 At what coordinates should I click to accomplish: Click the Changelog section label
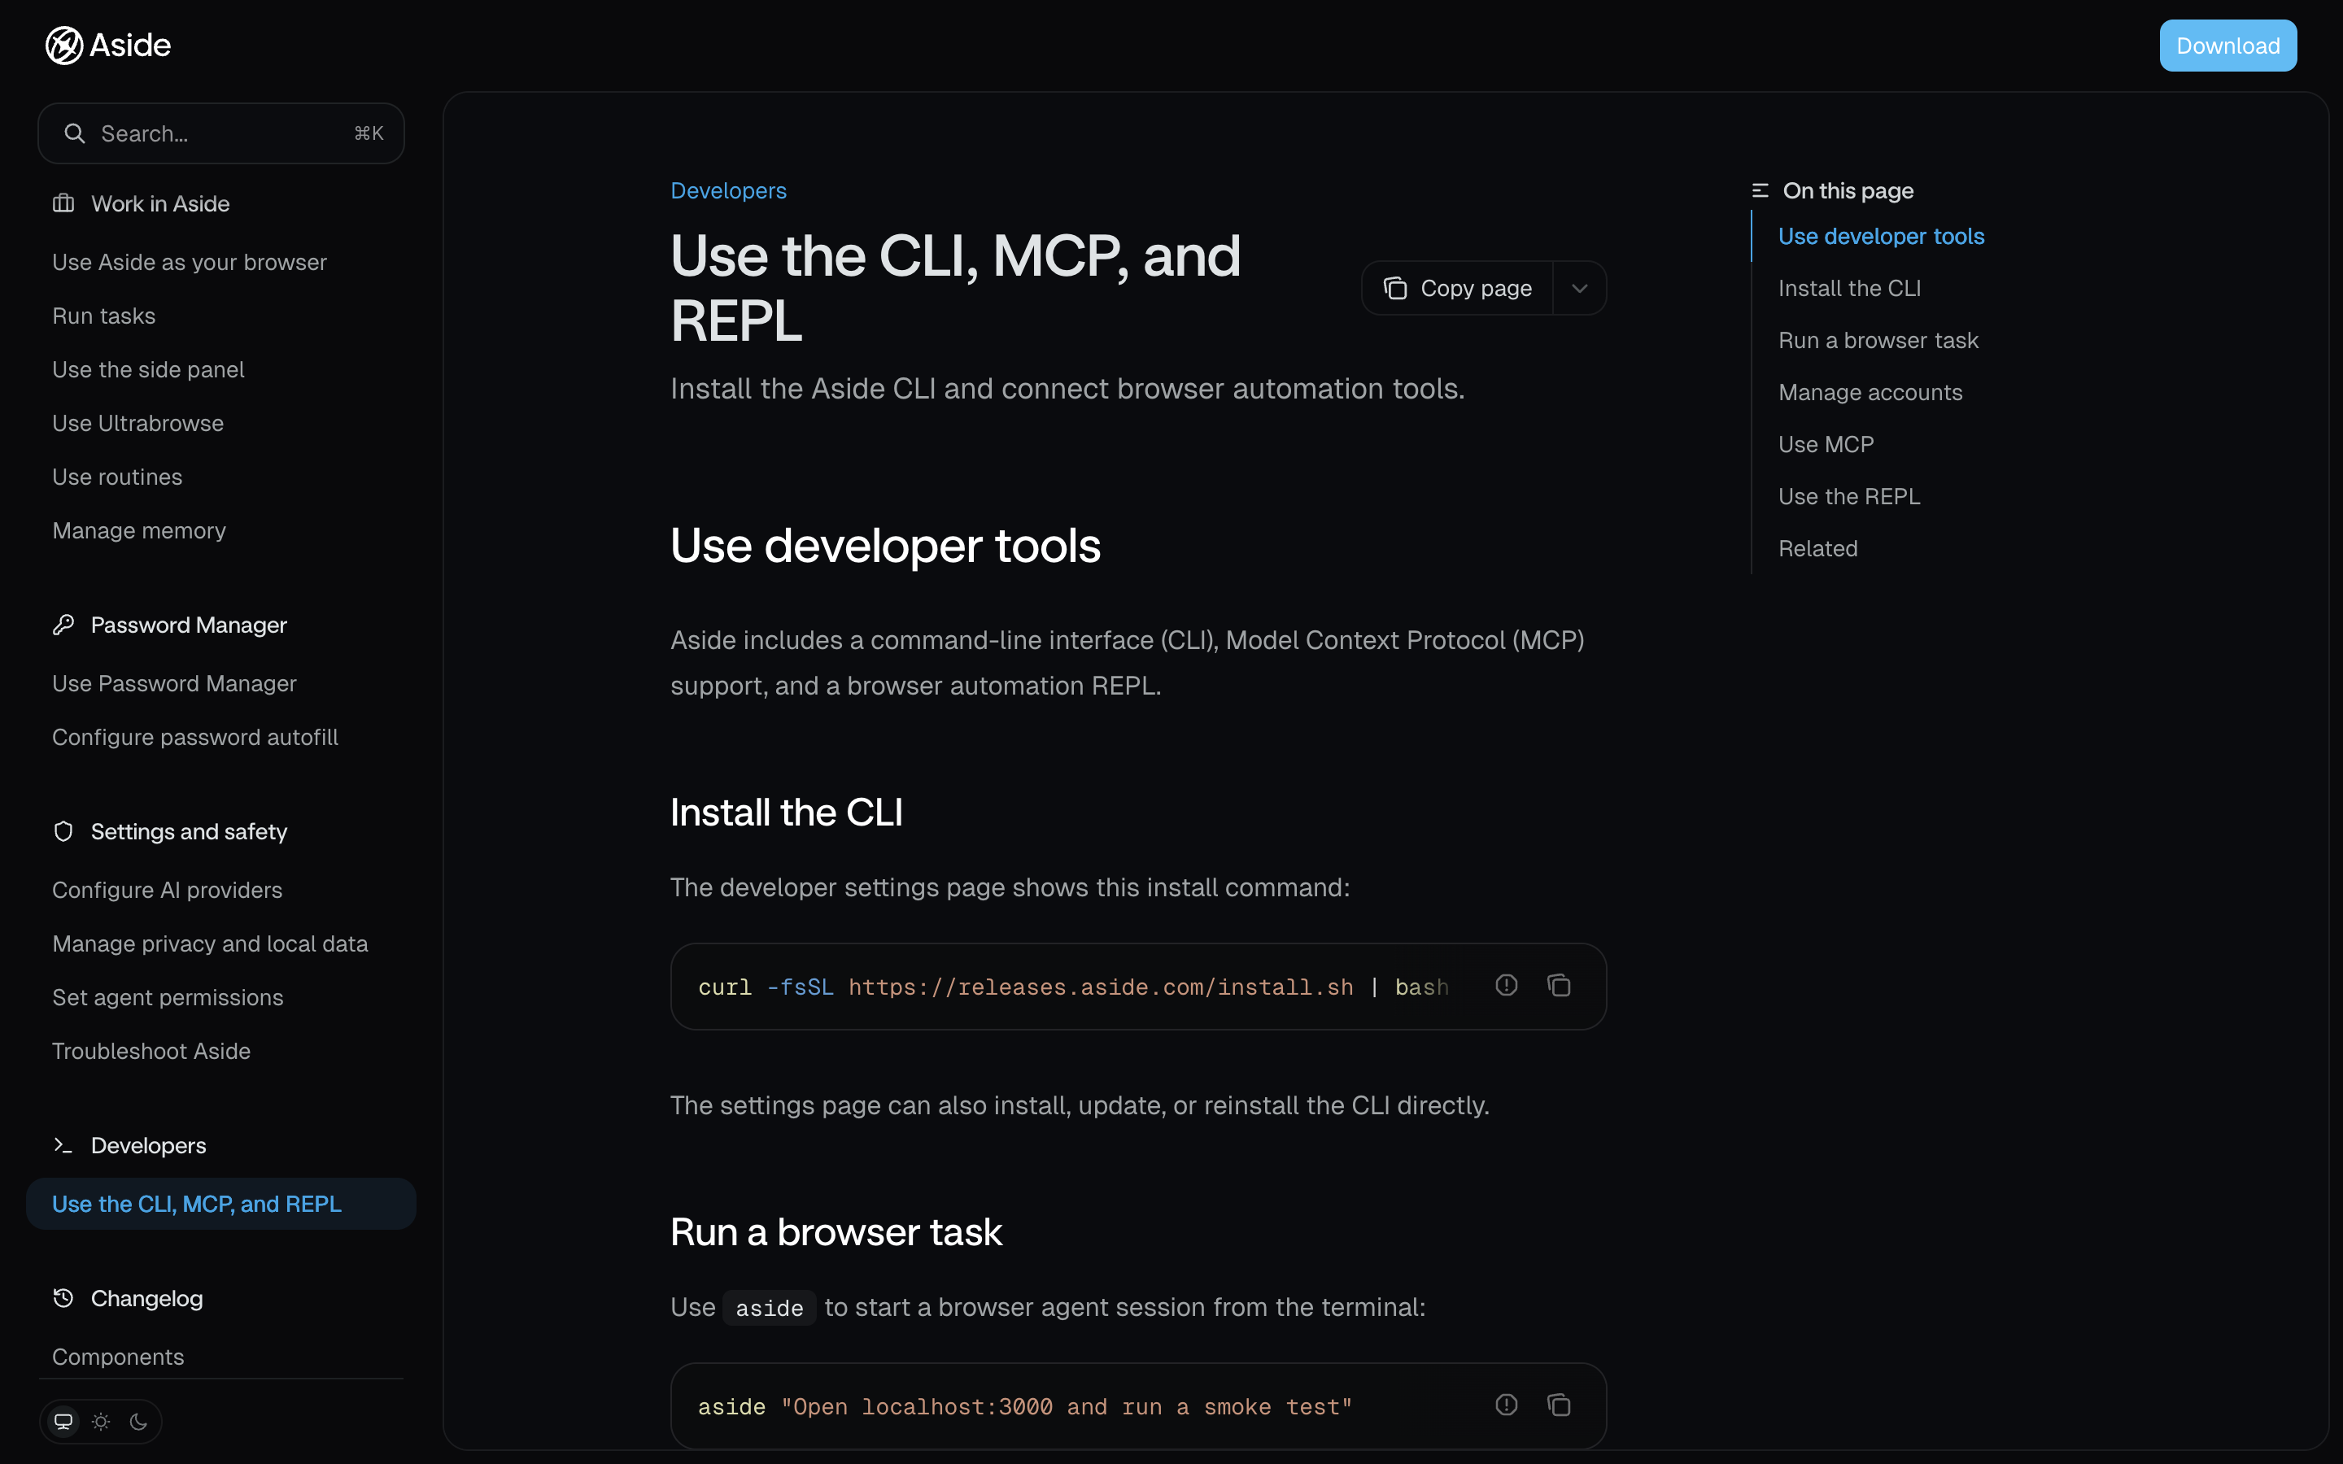[146, 1298]
